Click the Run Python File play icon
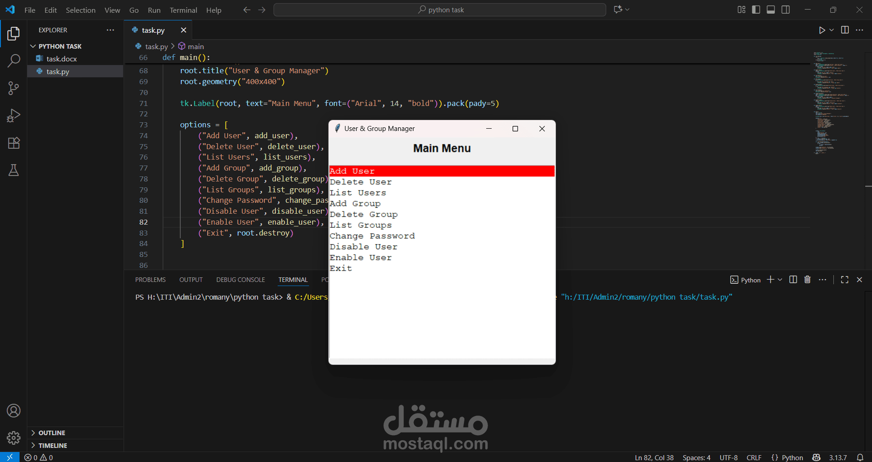Viewport: 872px width, 462px height. (822, 30)
